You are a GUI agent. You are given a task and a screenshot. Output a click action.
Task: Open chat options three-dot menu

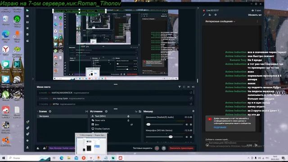pos(257,21)
